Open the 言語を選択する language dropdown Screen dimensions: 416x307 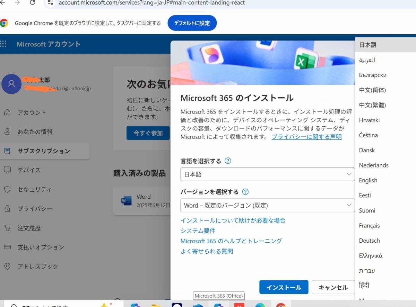tap(267, 174)
